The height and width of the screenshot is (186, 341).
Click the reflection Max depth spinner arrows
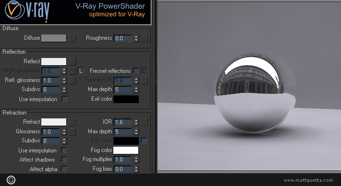pos(136,90)
